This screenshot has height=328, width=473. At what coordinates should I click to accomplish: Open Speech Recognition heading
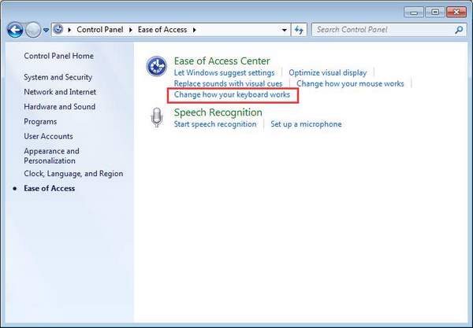tap(218, 112)
